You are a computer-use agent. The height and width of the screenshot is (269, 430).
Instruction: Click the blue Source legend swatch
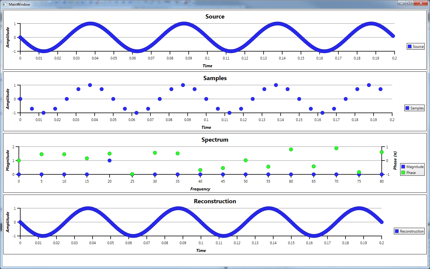pyautogui.click(x=410, y=46)
